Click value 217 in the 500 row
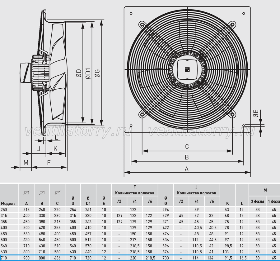The image size is (280, 261). pyautogui.click(x=133, y=240)
